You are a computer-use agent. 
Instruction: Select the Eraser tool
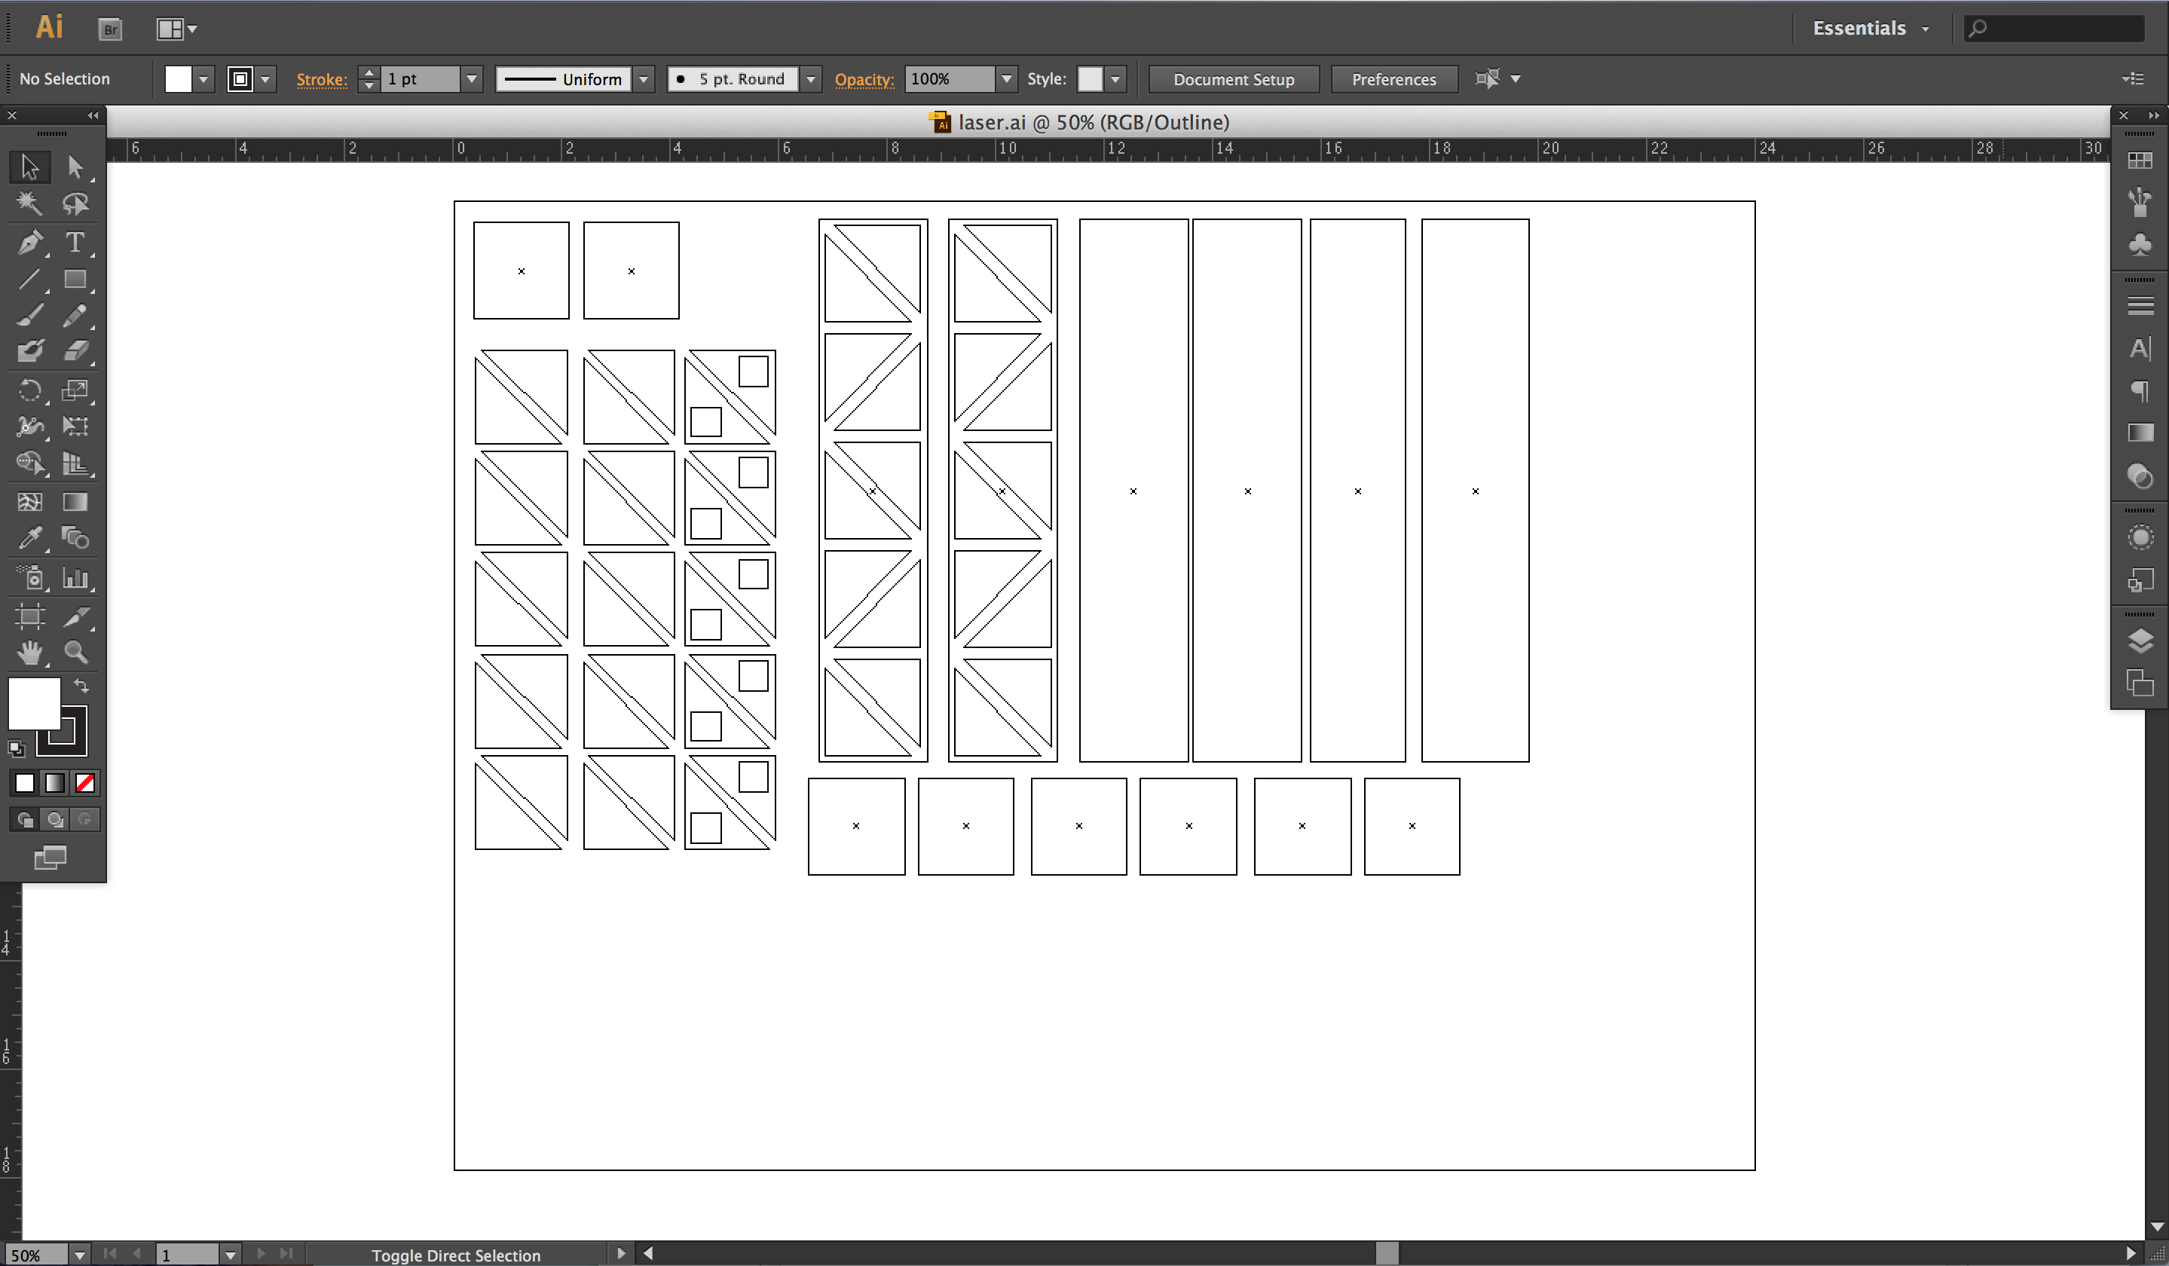(76, 350)
